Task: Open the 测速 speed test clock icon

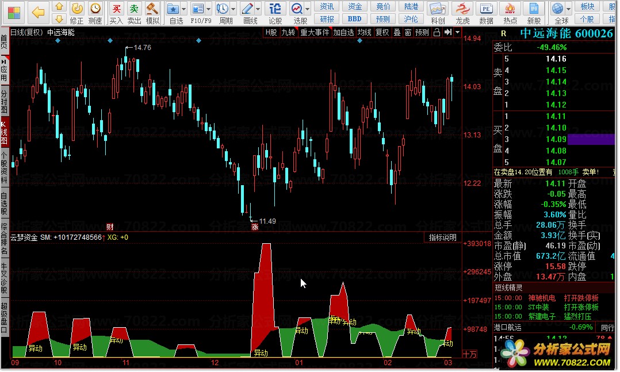Action: point(95,13)
